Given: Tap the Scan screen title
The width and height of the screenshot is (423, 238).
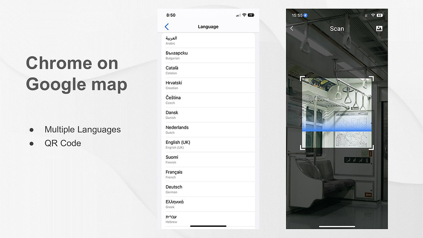Looking at the screenshot, I should (x=337, y=29).
